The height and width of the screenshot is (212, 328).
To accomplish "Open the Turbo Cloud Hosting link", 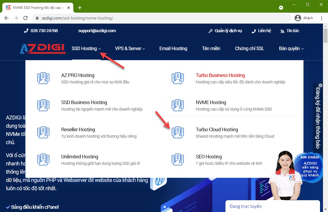I will (x=217, y=129).
